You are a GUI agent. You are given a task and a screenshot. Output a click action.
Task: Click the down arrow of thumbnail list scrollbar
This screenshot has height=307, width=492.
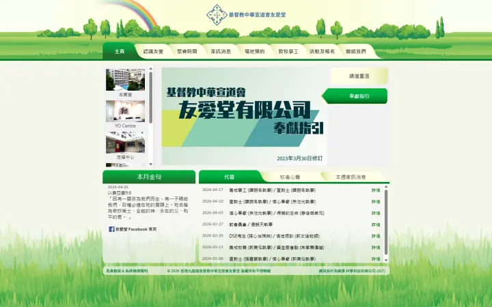click(150, 164)
